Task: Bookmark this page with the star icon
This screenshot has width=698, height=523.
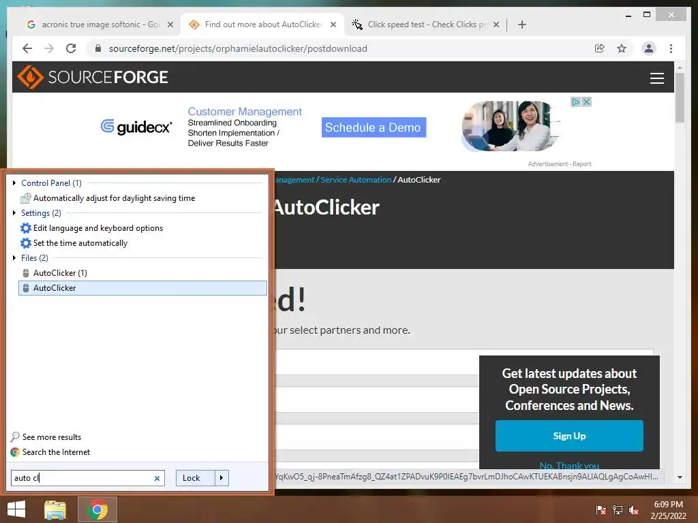Action: tap(622, 48)
